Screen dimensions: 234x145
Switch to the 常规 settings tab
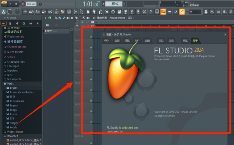(x=127, y=41)
